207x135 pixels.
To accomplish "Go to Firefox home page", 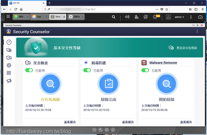I will pyautogui.click(x=21, y=9).
